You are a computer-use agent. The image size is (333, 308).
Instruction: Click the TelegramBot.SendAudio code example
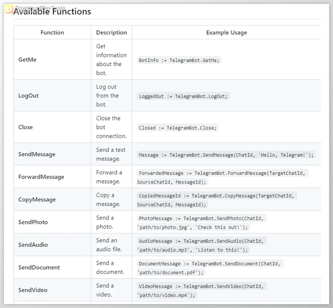tap(201, 245)
